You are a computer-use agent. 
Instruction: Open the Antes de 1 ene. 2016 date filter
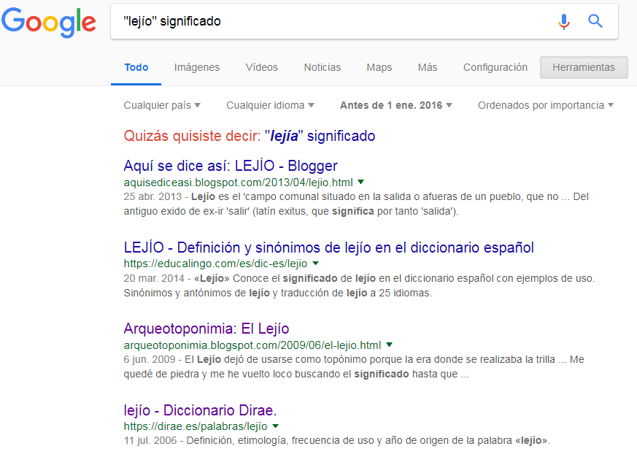click(396, 105)
